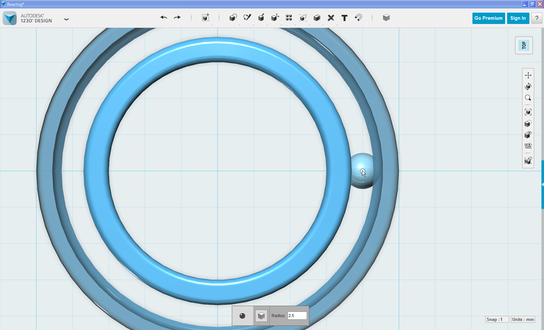Toggle solids visibility eye icon

coord(528,135)
